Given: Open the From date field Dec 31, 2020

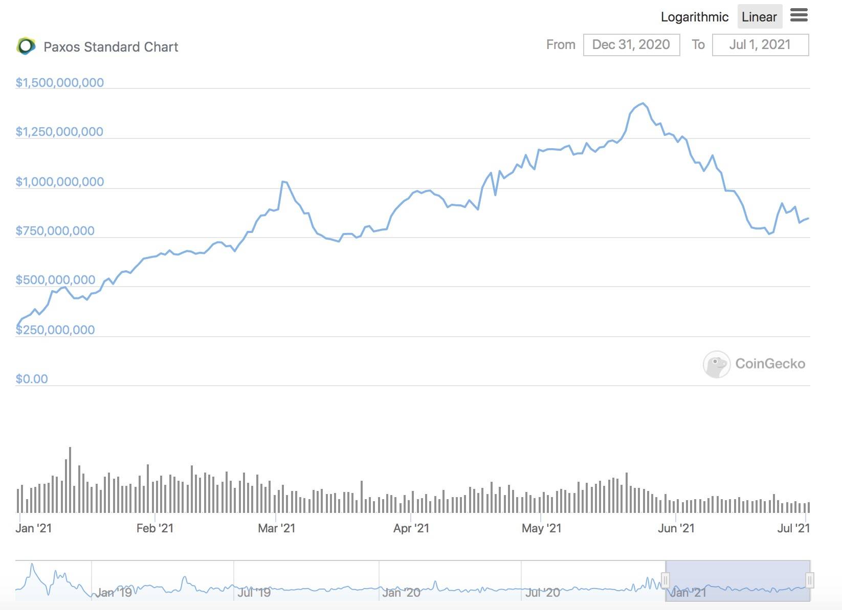Looking at the screenshot, I should [x=631, y=45].
